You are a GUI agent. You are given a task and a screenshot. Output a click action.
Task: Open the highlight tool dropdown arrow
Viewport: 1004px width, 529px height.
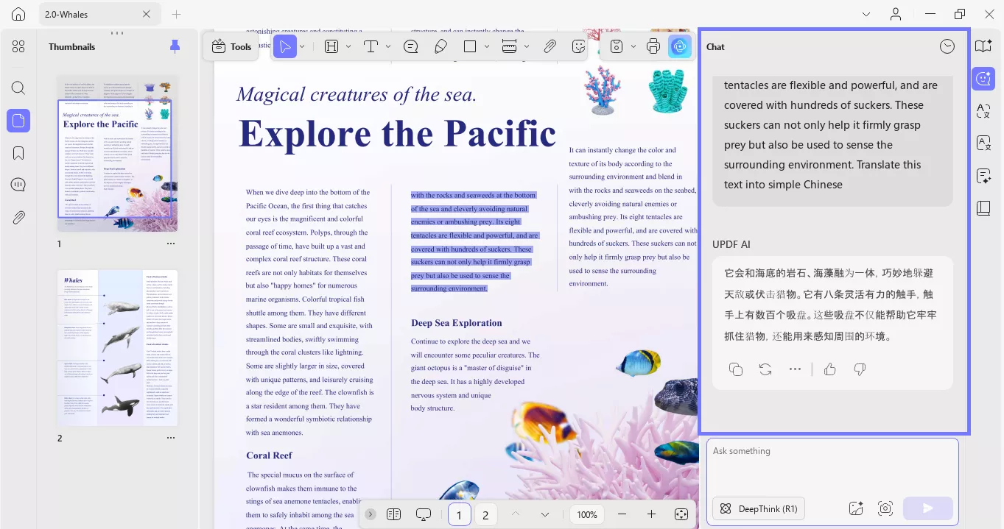click(x=348, y=46)
